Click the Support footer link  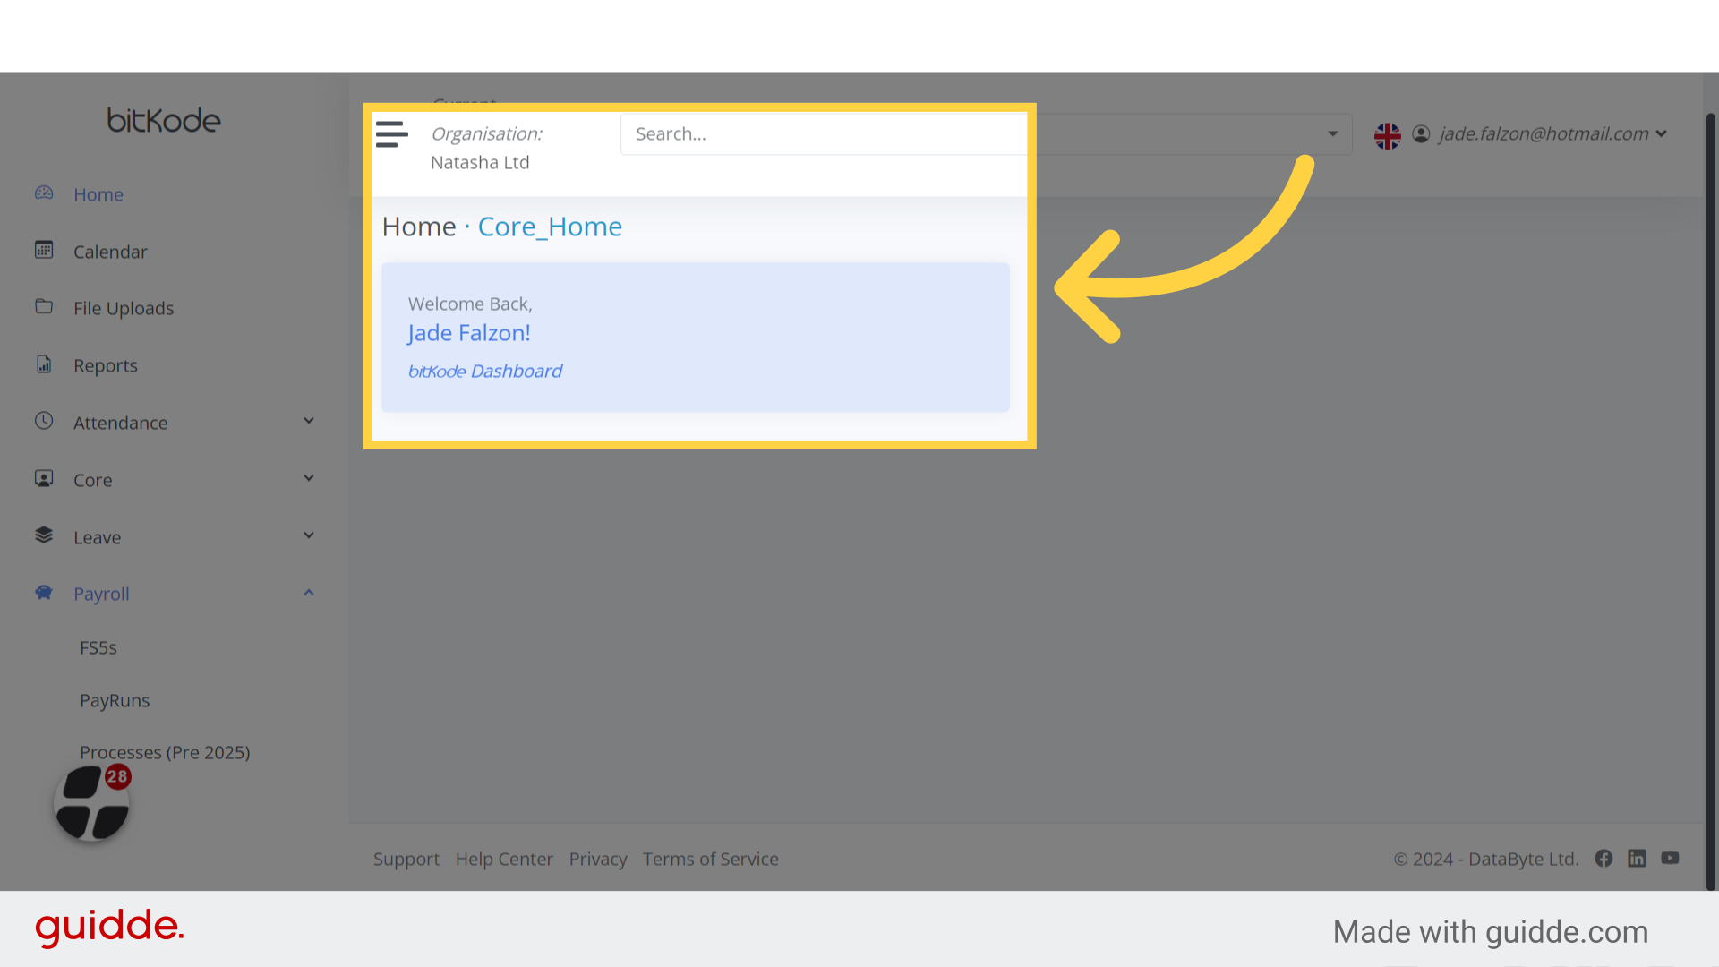(406, 859)
